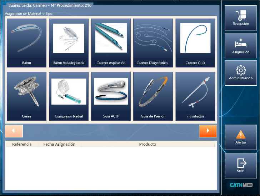Choose the Cierre device tile
260x196 pixels.
26,96
